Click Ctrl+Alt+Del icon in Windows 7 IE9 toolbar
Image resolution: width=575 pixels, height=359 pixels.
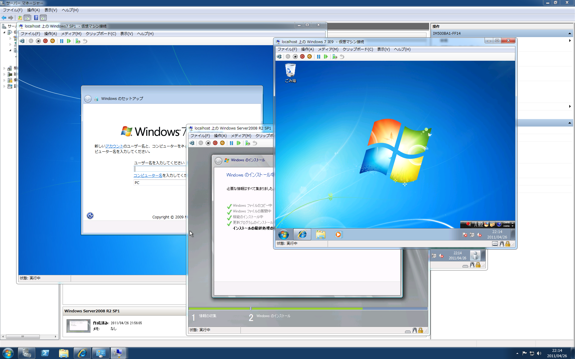[279, 57]
